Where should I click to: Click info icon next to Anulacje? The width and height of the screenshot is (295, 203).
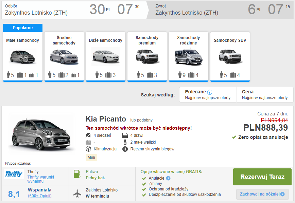168,178
